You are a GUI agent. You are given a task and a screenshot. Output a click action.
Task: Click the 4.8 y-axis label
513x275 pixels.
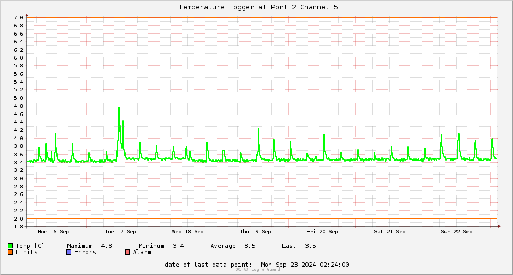pos(19,106)
